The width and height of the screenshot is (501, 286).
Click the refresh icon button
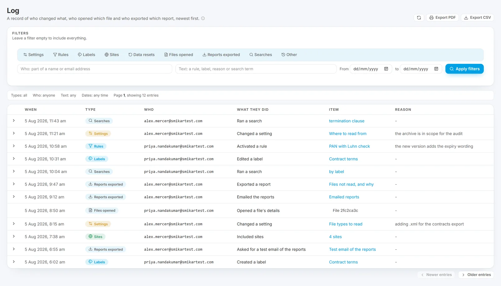click(419, 18)
